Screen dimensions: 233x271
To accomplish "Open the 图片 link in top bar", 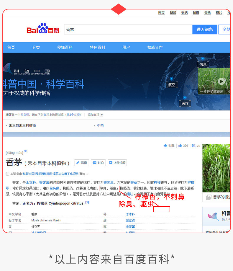I will (219, 13).
